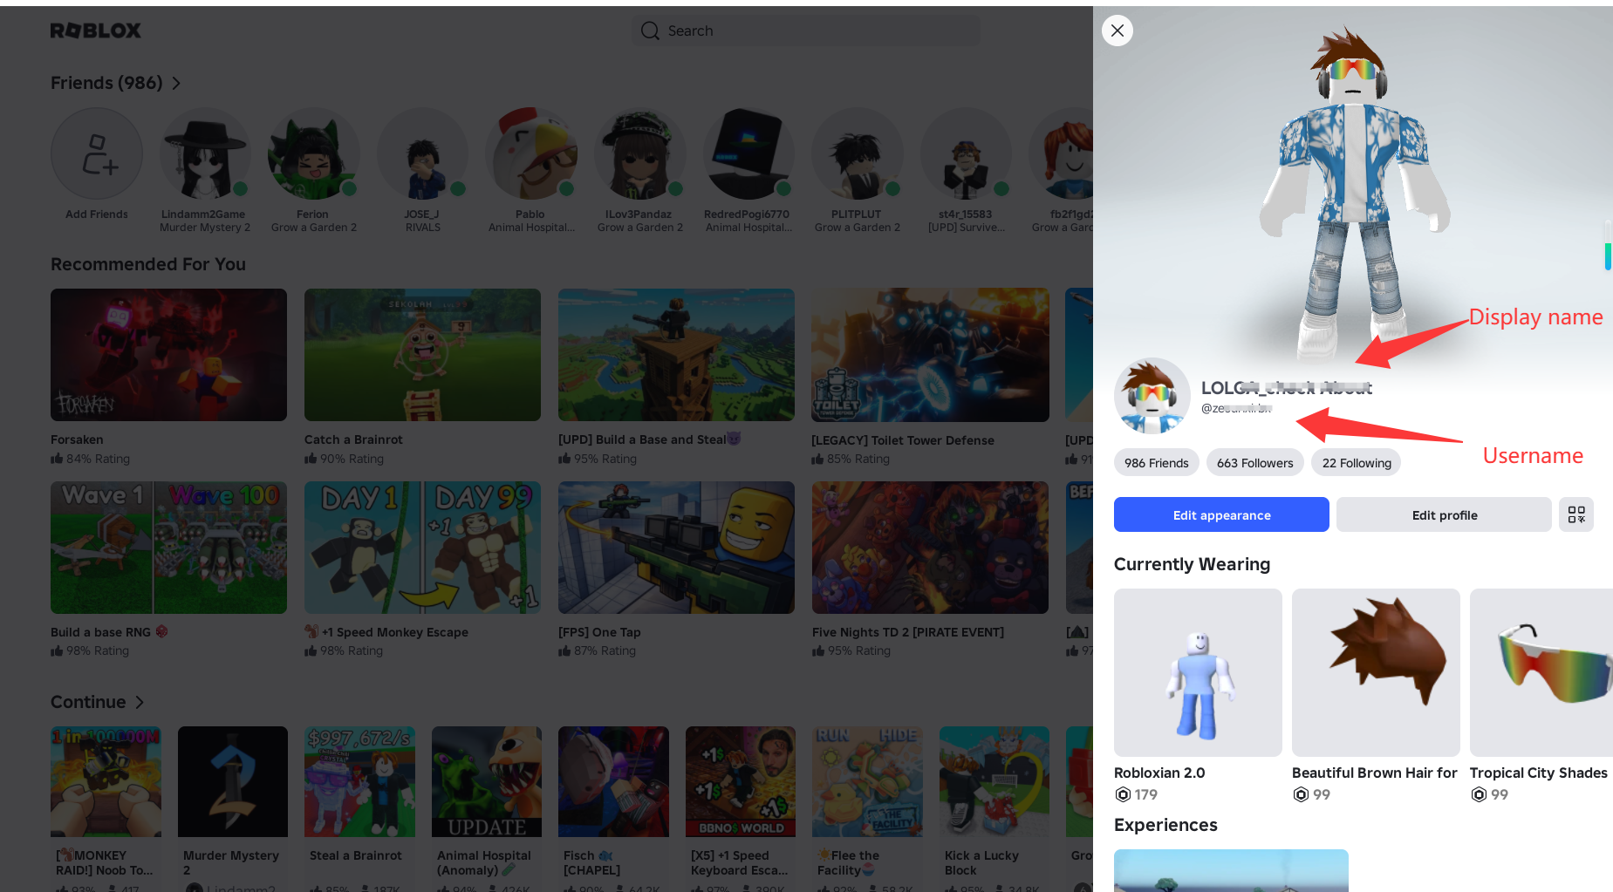The width and height of the screenshot is (1613, 892).
Task: Click the 'Add Friends' label
Action: click(97, 214)
